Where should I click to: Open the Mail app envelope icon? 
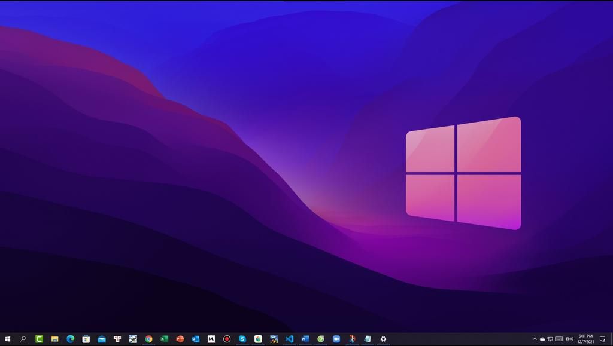(102, 339)
